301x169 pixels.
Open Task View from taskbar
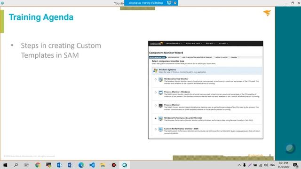tap(26, 165)
